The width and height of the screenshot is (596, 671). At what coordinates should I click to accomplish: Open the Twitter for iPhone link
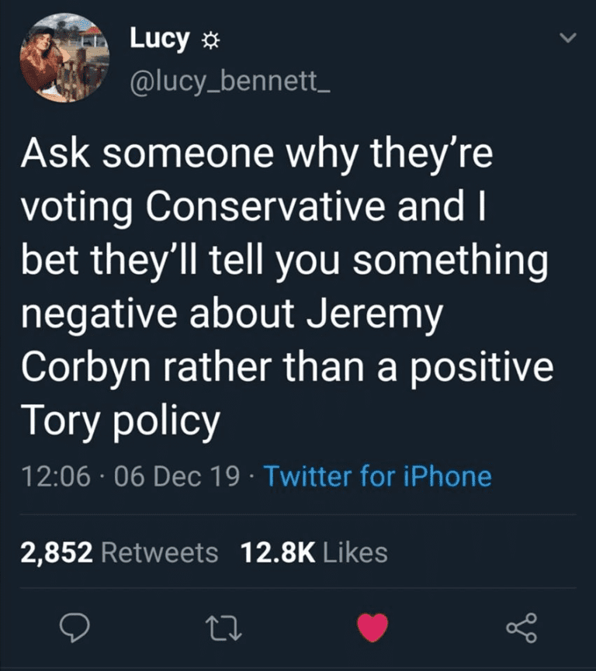pyautogui.click(x=377, y=476)
